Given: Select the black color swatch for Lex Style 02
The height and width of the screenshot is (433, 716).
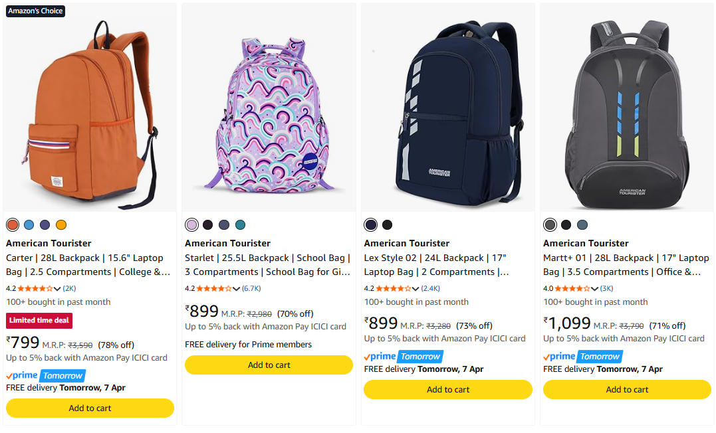Looking at the screenshot, I should 387,224.
